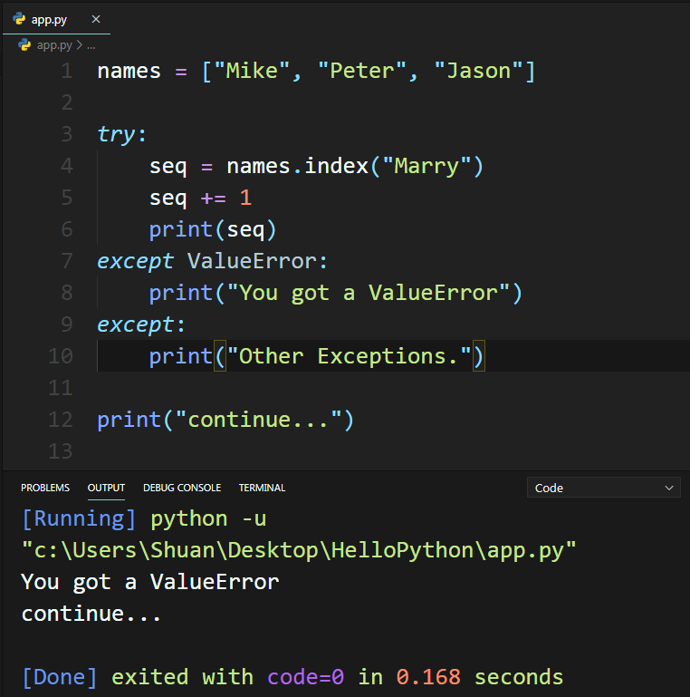This screenshot has width=690, height=697.
Task: Click line number 7 in the gutter
Action: coord(67,260)
